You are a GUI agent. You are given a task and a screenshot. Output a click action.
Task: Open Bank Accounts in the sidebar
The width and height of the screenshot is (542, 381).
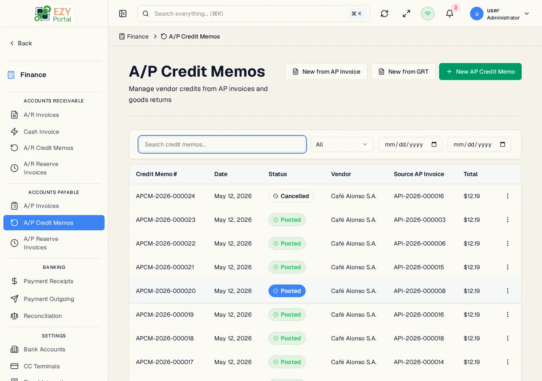54,349
